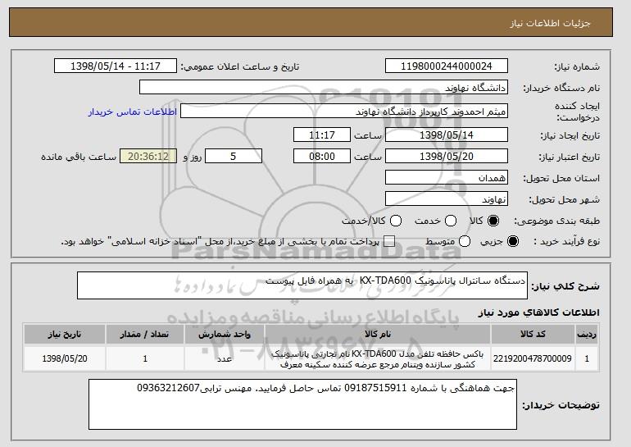Click the buyer name field دانشگاه نهاوند
The image size is (631, 447).
[324, 88]
